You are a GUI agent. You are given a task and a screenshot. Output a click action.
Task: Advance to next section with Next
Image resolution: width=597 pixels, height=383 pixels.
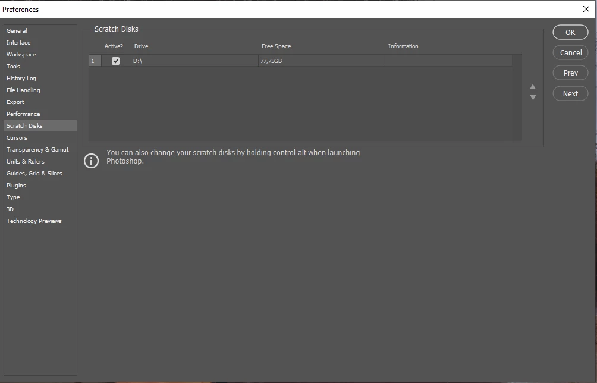click(x=570, y=93)
